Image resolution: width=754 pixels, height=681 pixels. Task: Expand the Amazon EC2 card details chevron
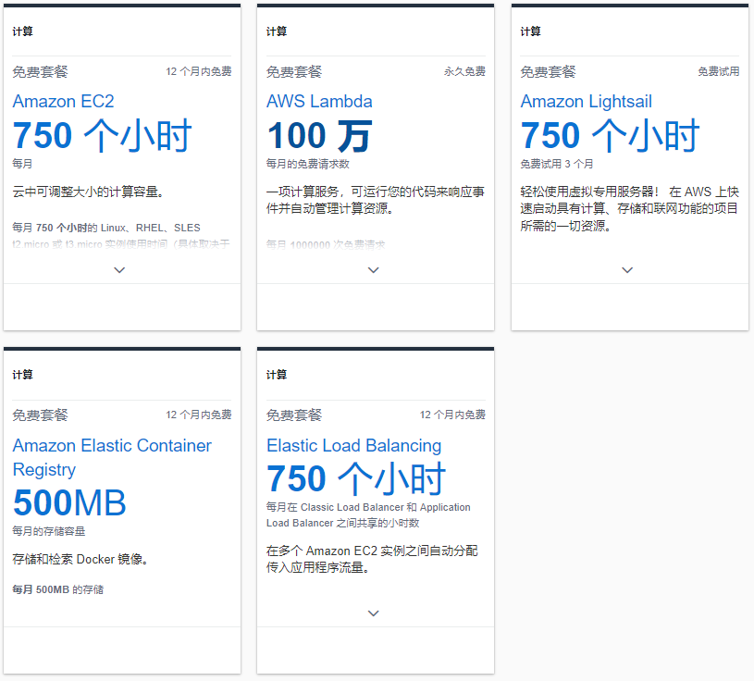point(119,270)
